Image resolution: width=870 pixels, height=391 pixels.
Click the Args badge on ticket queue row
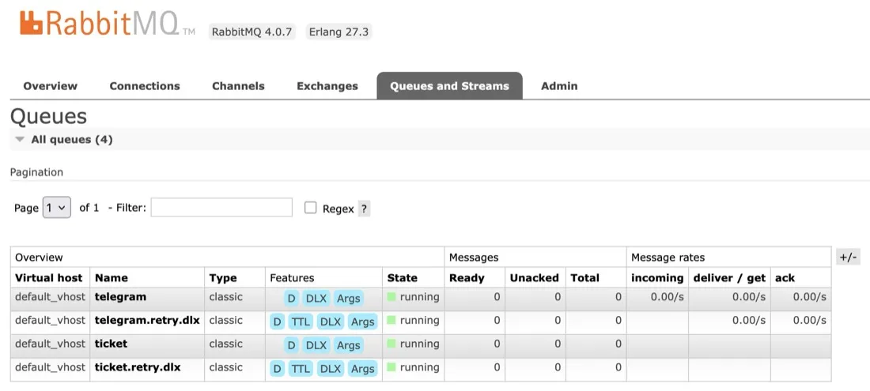tap(348, 345)
